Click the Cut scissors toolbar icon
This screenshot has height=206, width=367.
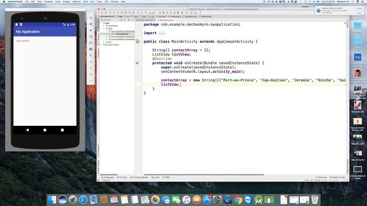pyautogui.click(x=118, y=13)
